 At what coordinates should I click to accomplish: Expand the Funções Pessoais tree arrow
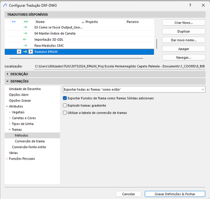pos(7,159)
